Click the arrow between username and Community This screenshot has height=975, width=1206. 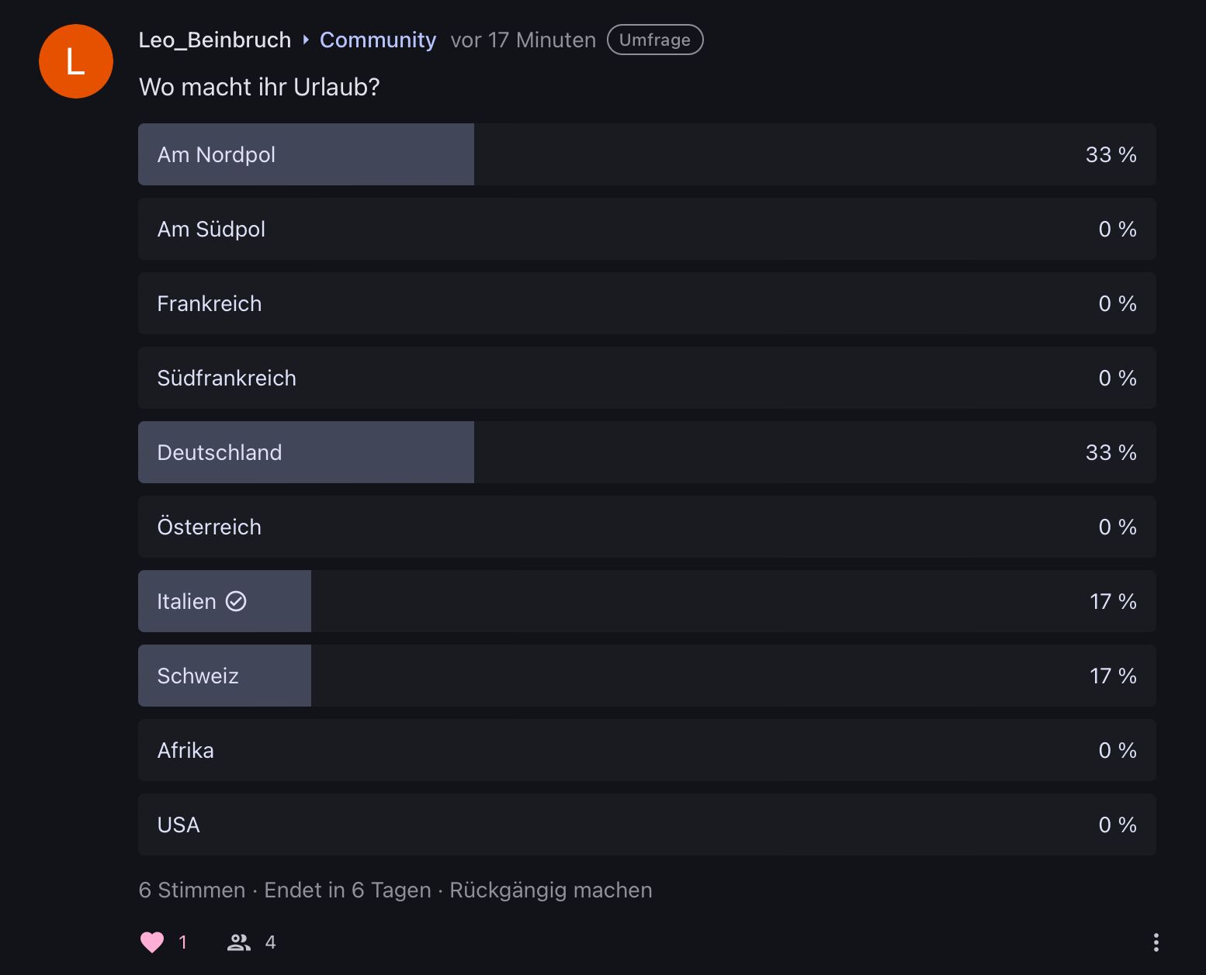306,40
